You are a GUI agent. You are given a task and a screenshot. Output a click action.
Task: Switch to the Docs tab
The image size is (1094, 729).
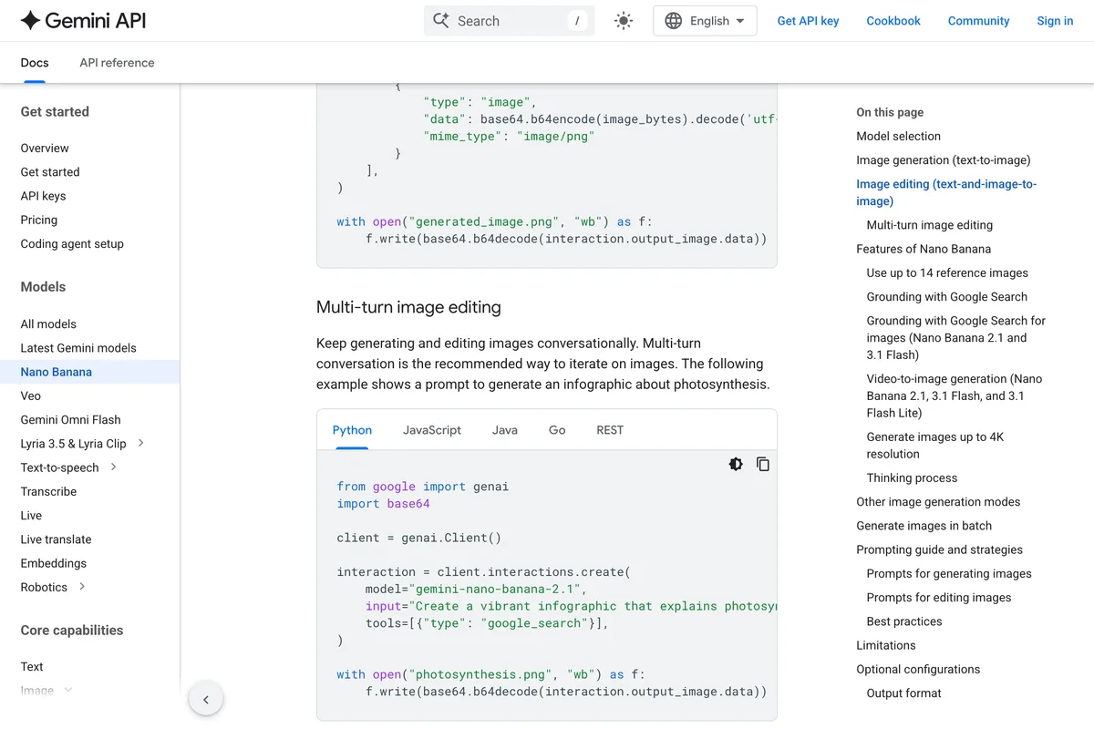35,63
